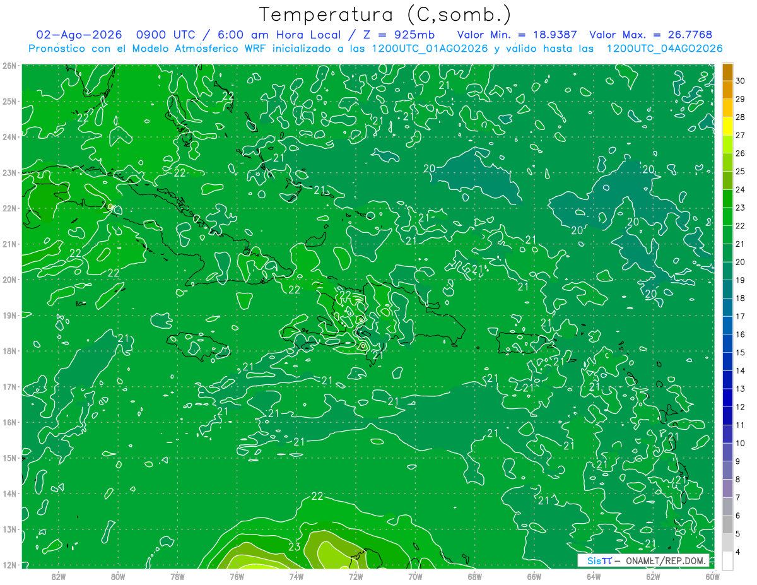Click the legend value '13'

(741, 389)
